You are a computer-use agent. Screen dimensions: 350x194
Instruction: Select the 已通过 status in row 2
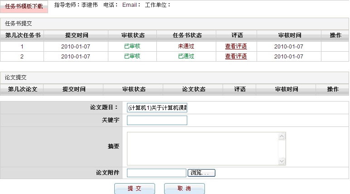tap(186, 57)
